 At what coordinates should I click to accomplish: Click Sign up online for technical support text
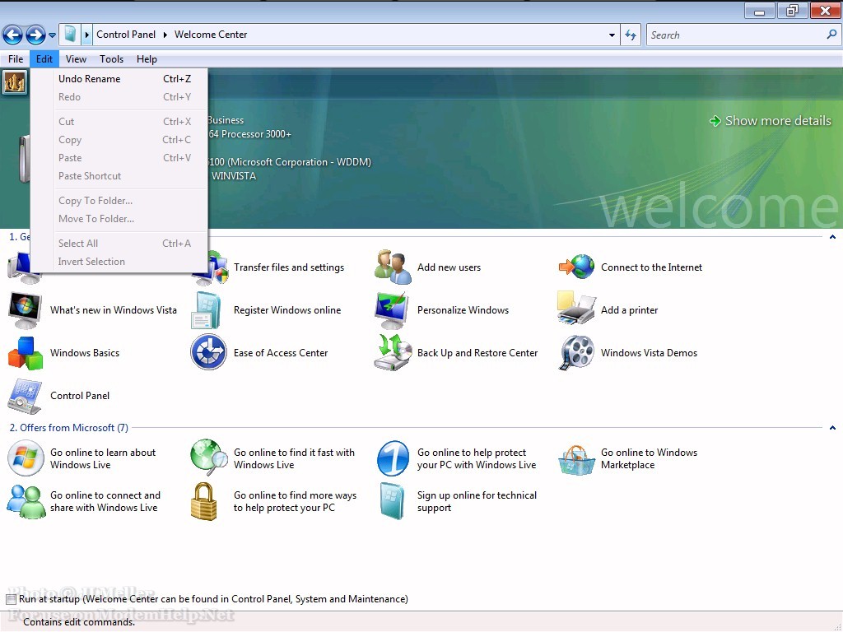[x=477, y=501]
